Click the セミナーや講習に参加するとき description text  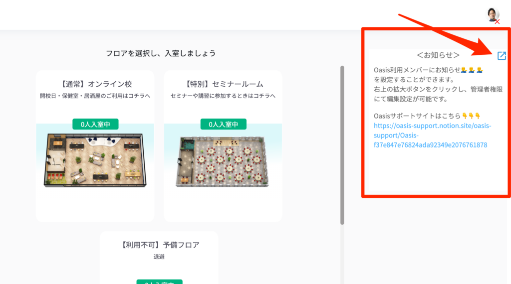(x=223, y=96)
